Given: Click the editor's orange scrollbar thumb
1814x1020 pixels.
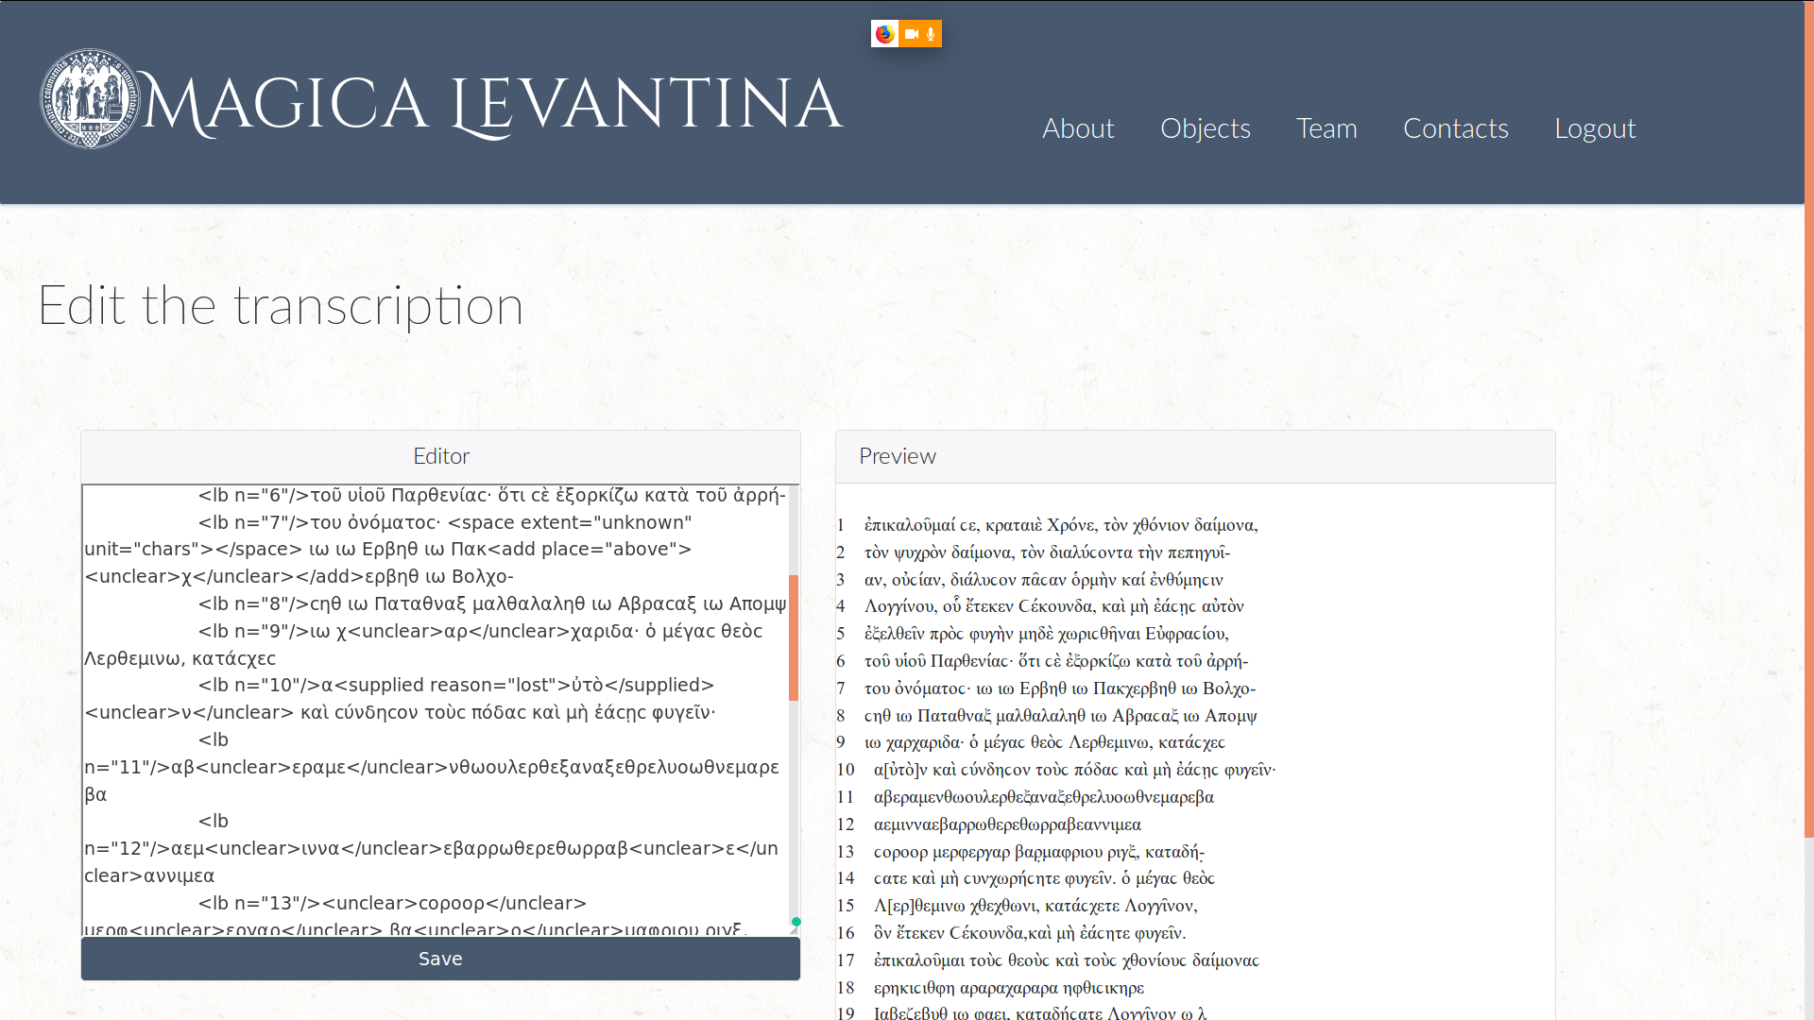Looking at the screenshot, I should [794, 637].
